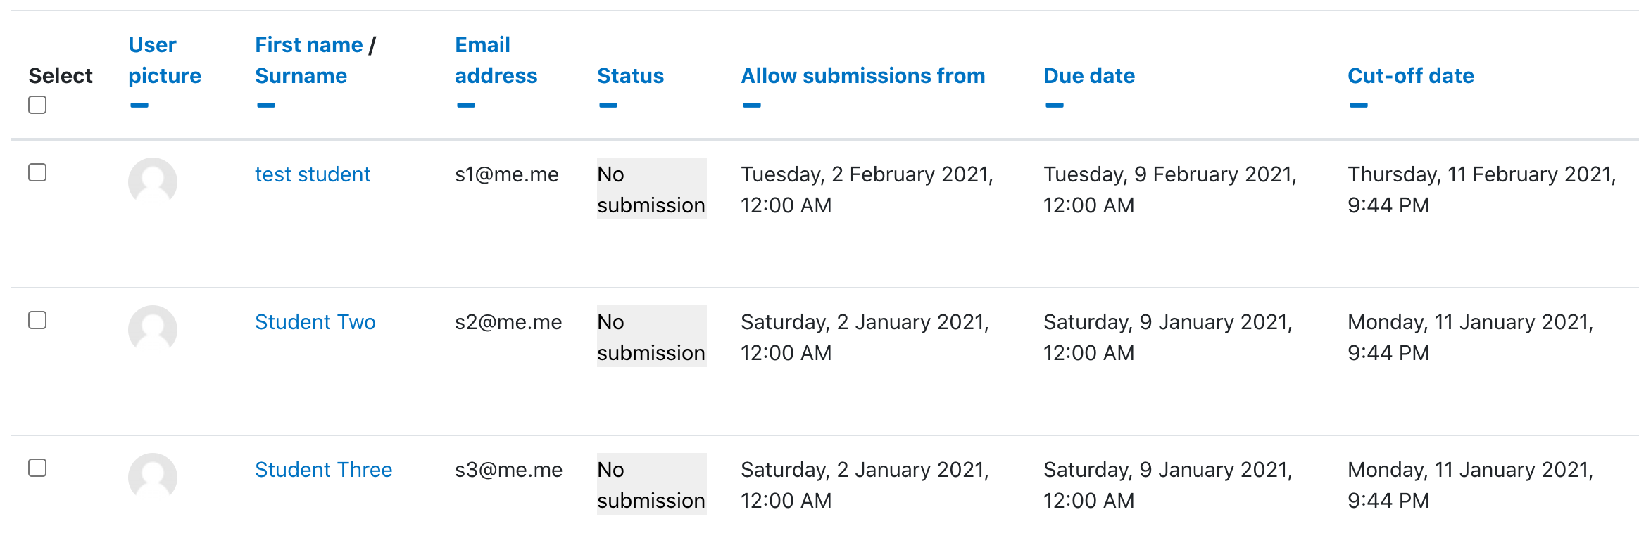Collapse the Due date column
Image resolution: width=1639 pixels, height=550 pixels.
[1055, 105]
